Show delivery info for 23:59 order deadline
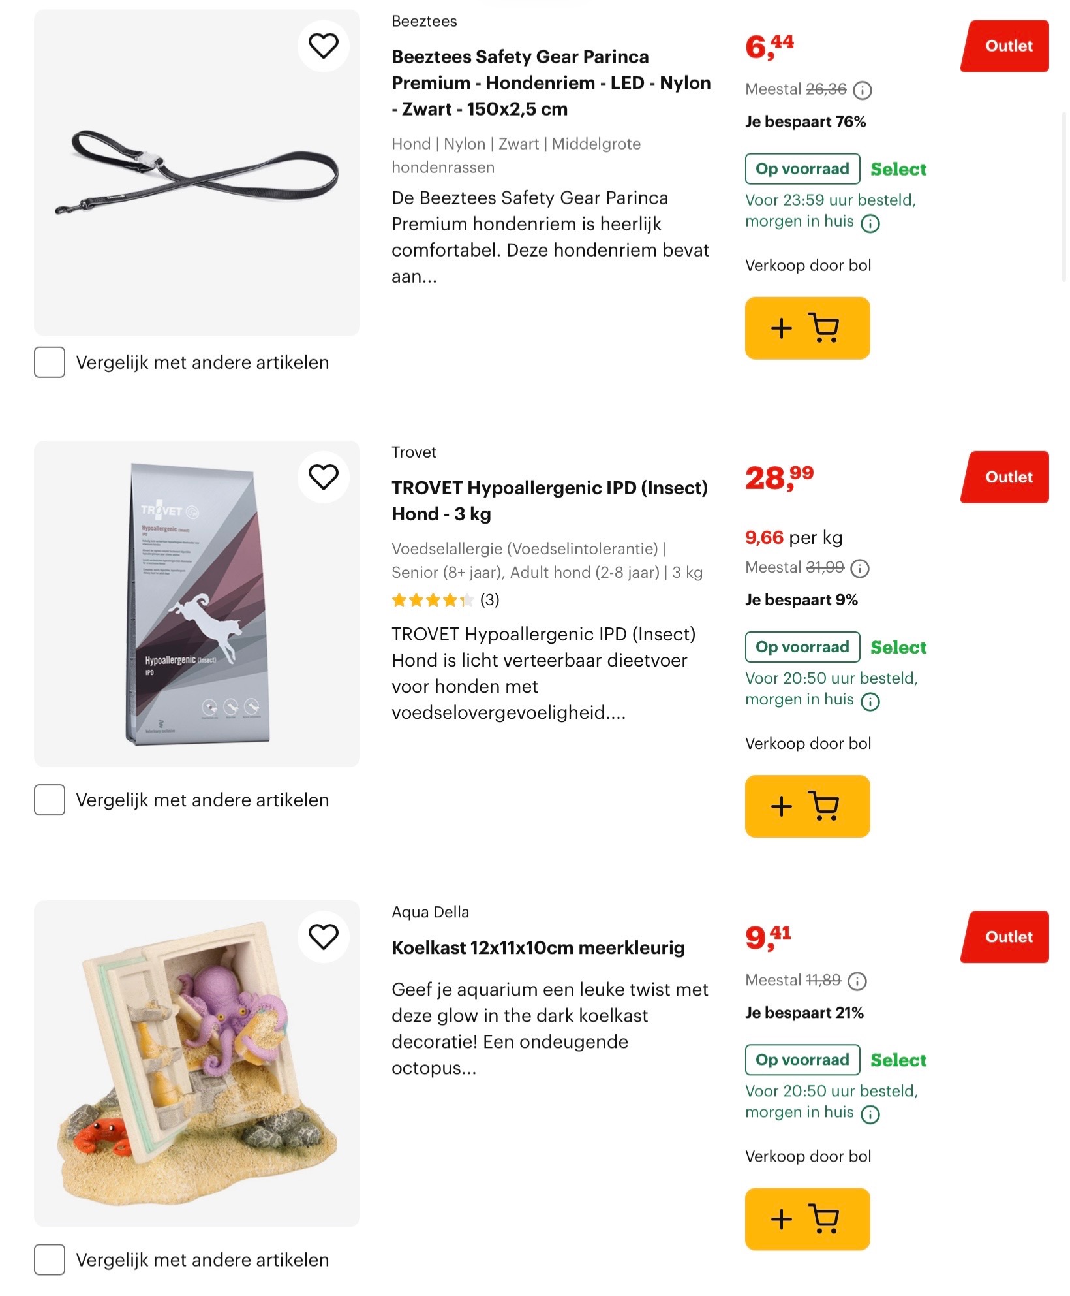This screenshot has width=1070, height=1296. click(870, 224)
